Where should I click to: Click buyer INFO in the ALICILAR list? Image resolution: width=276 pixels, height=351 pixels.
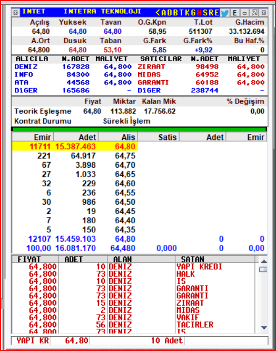pos(24,74)
